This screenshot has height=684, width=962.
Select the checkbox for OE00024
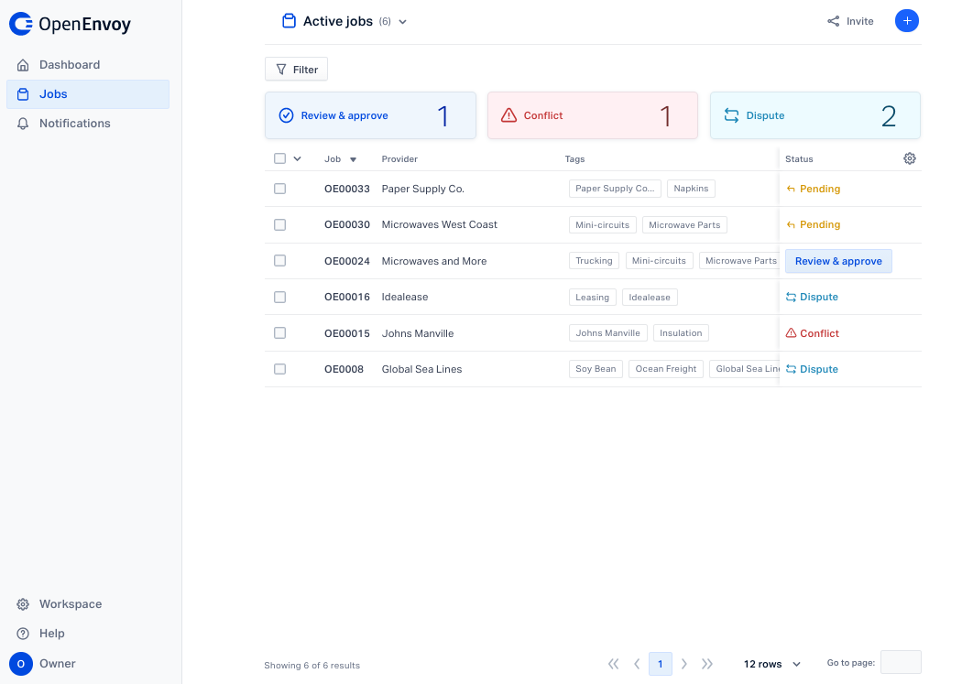[x=279, y=261]
